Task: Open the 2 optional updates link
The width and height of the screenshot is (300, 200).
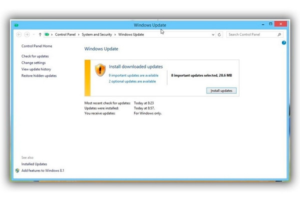Action: (x=132, y=81)
